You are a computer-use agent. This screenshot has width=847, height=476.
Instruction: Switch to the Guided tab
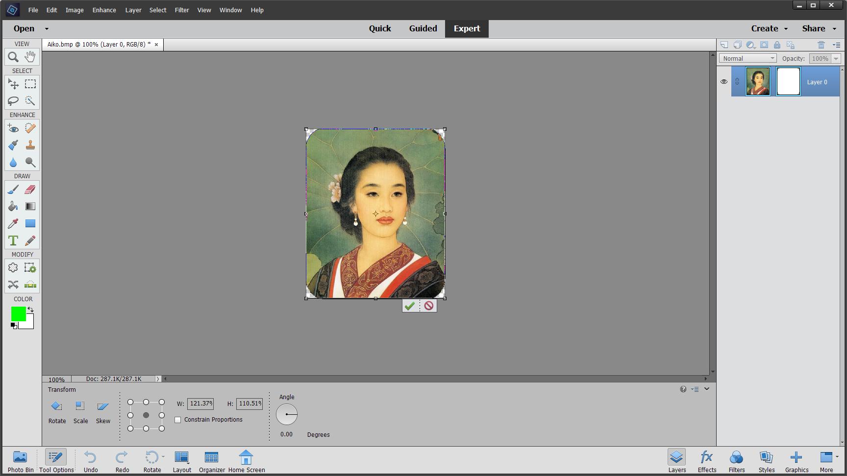pyautogui.click(x=423, y=28)
